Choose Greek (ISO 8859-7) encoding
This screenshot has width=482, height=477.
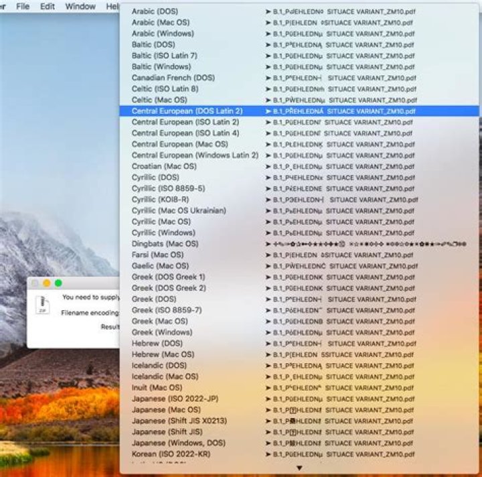tap(299, 311)
